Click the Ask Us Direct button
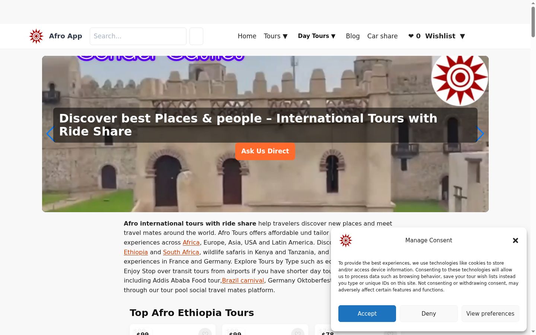The width and height of the screenshot is (536, 335). pos(265,151)
